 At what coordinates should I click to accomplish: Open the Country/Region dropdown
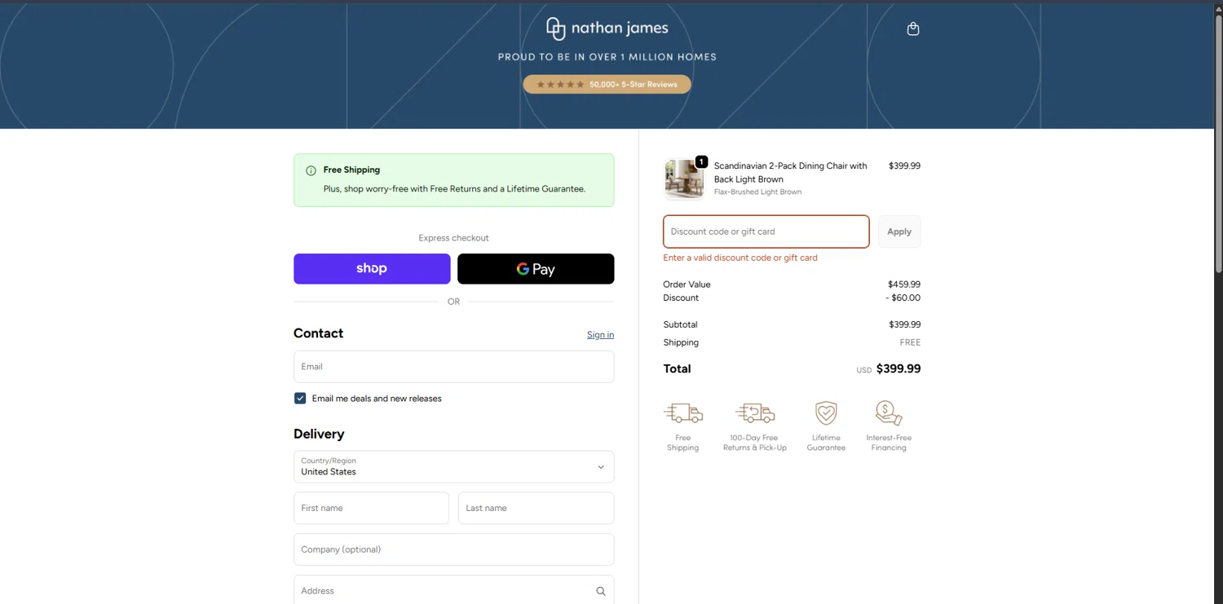pyautogui.click(x=454, y=467)
